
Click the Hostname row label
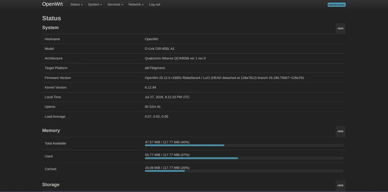(52, 39)
